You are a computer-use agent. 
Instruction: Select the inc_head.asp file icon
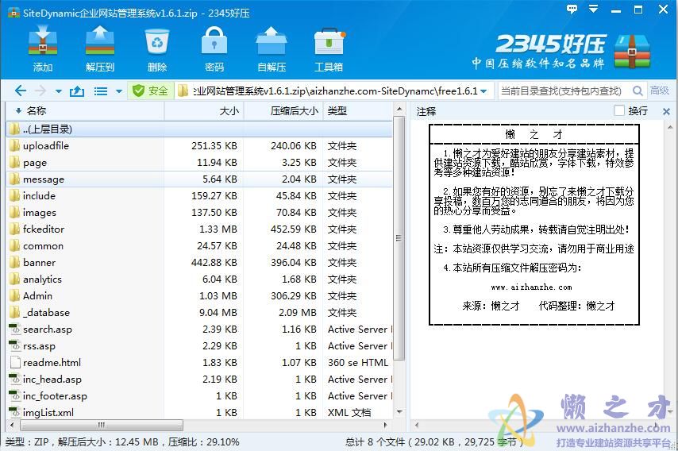pyautogui.click(x=15, y=379)
